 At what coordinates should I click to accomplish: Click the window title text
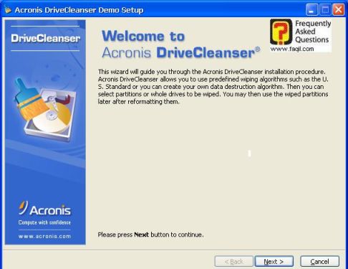(79, 10)
